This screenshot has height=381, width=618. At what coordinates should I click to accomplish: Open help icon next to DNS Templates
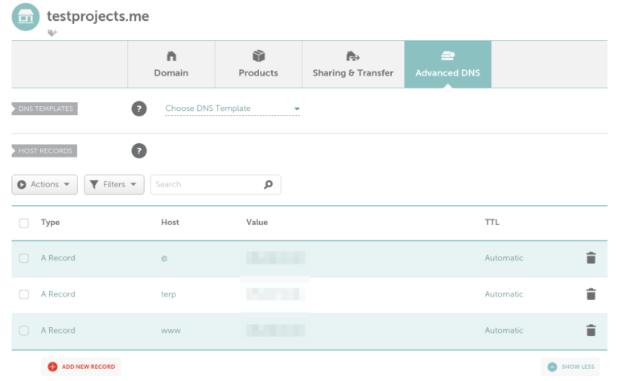tap(139, 109)
